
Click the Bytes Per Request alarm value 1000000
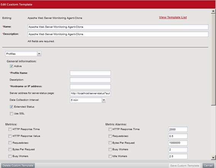[178, 143]
